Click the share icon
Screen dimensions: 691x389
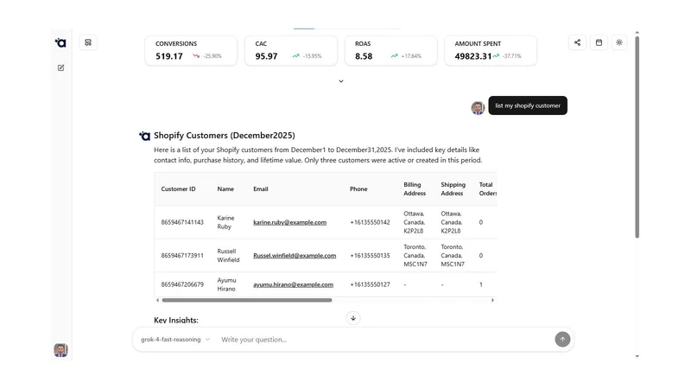577,42
